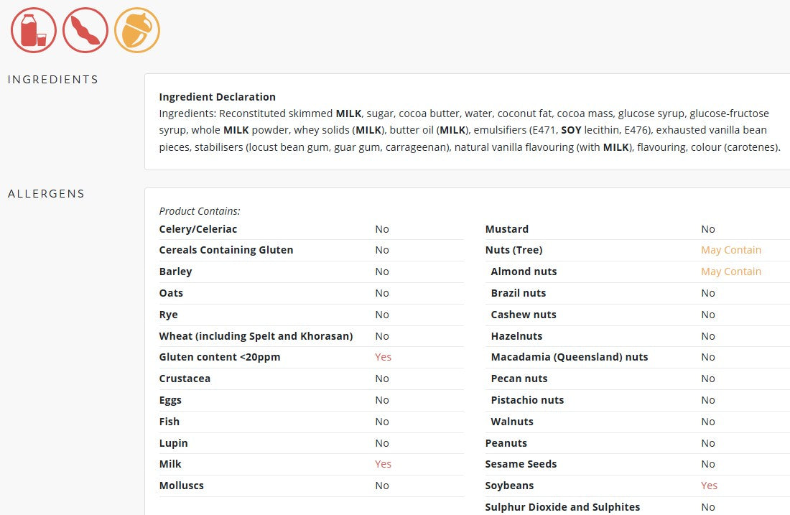This screenshot has width=790, height=515.
Task: Click the Ingredient Declaration heading
Action: coord(217,97)
